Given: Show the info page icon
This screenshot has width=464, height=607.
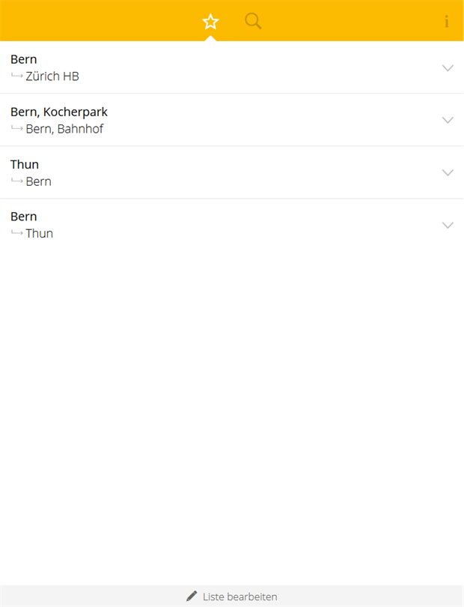Looking at the screenshot, I should pos(447,21).
